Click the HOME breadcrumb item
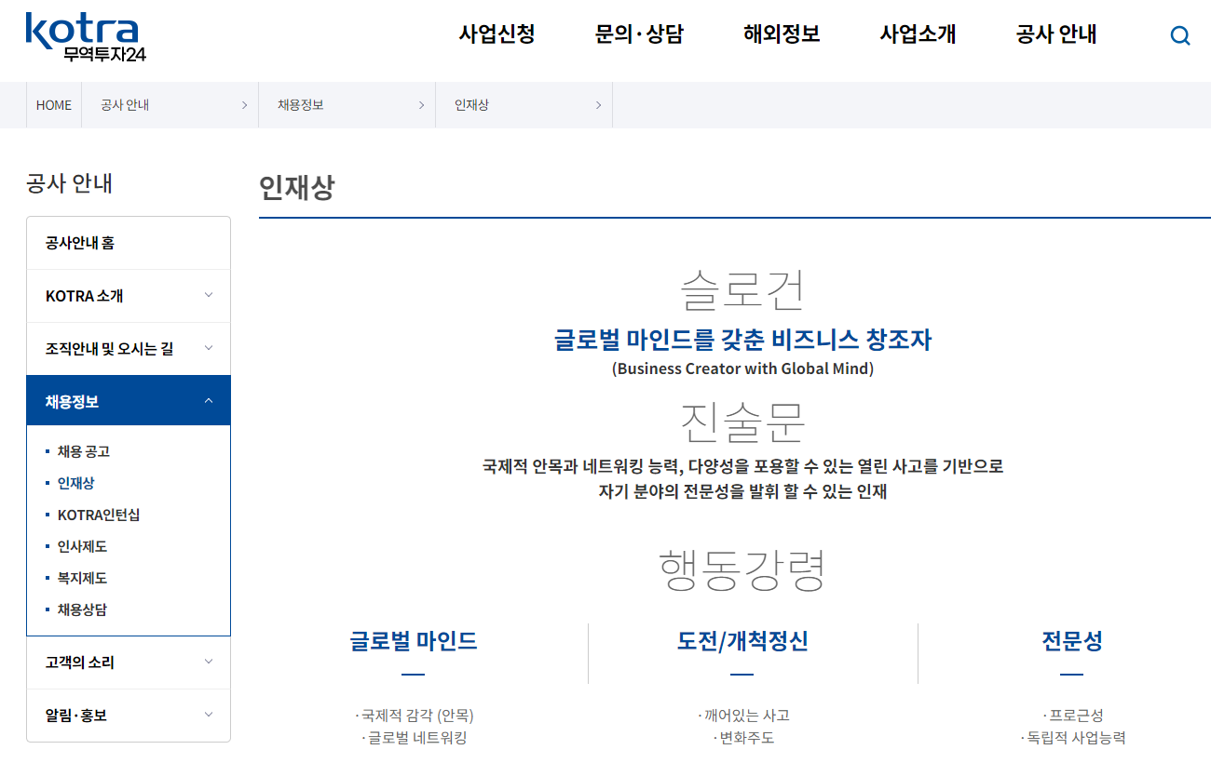The height and width of the screenshot is (763, 1211). [53, 105]
